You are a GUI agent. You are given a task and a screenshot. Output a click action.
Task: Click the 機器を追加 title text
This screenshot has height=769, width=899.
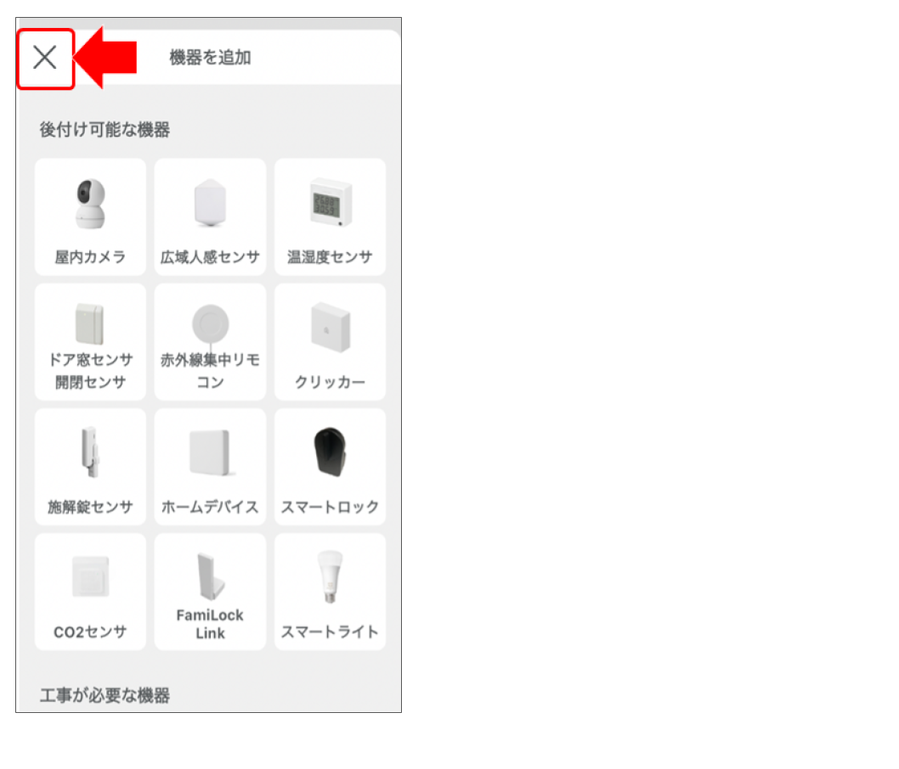[210, 57]
